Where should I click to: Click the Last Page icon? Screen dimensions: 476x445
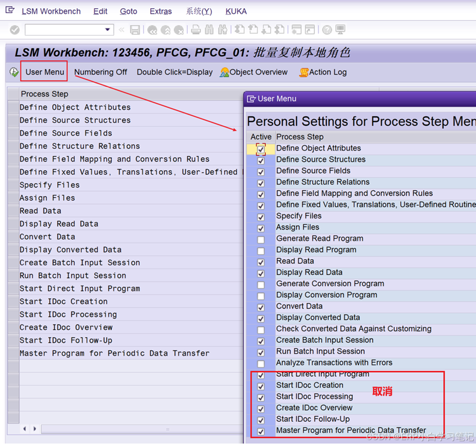click(x=280, y=30)
